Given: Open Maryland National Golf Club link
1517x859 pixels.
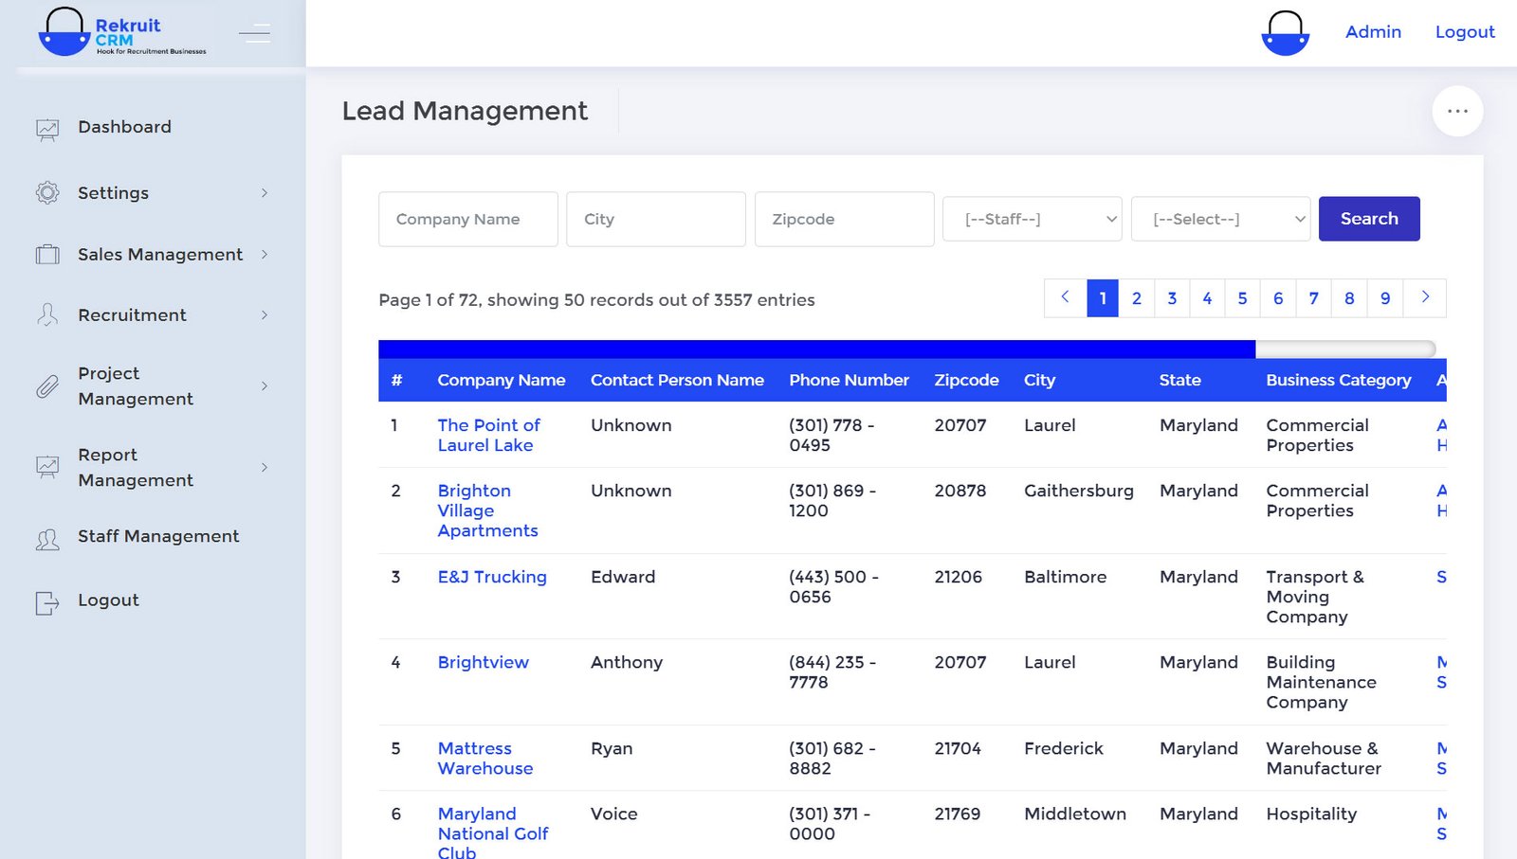Looking at the screenshot, I should click(492, 833).
